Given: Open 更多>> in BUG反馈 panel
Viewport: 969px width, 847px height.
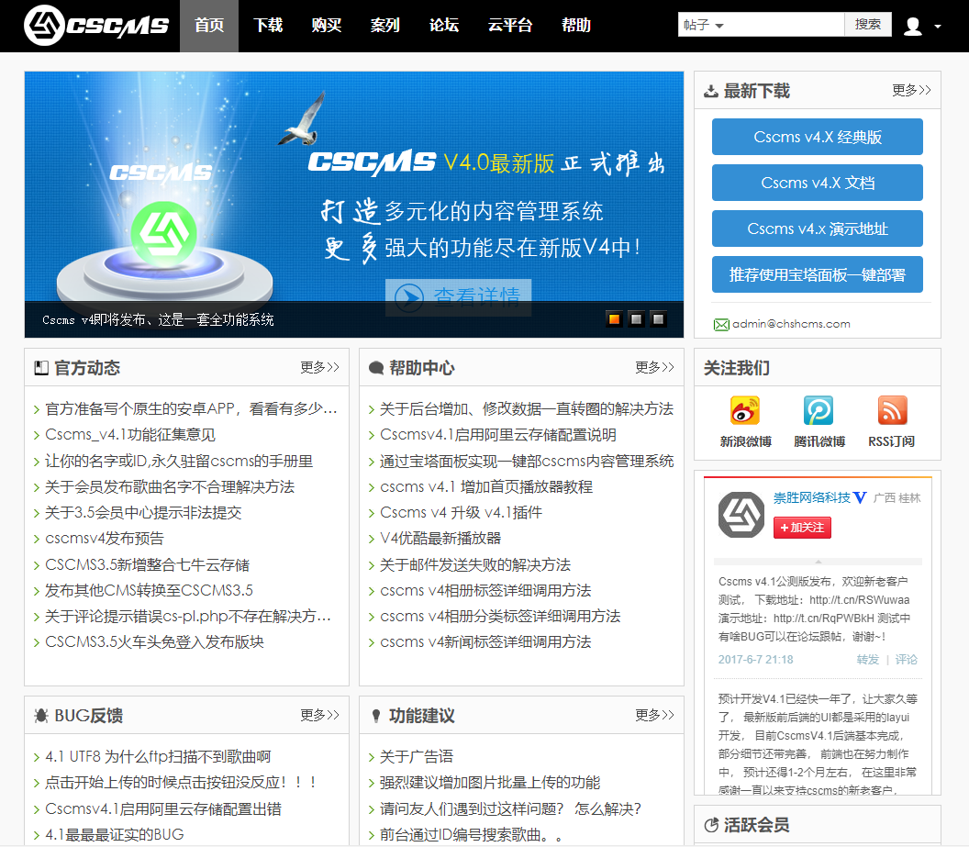Looking at the screenshot, I should (319, 715).
